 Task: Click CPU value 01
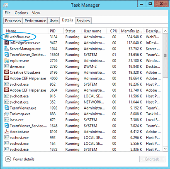[x=114, y=55]
